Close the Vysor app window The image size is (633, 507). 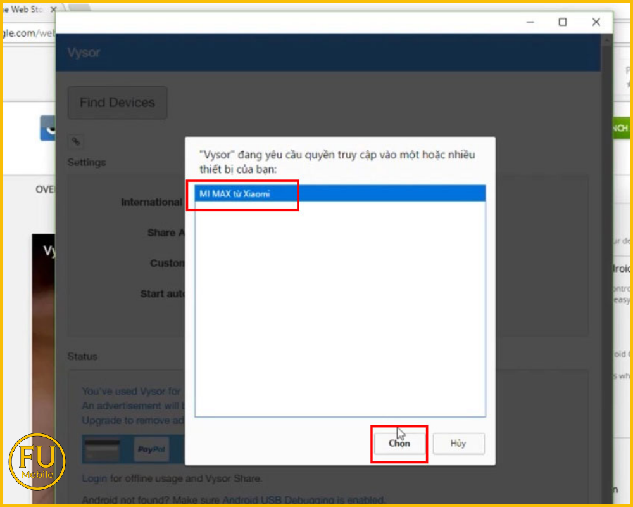pyautogui.click(x=596, y=22)
